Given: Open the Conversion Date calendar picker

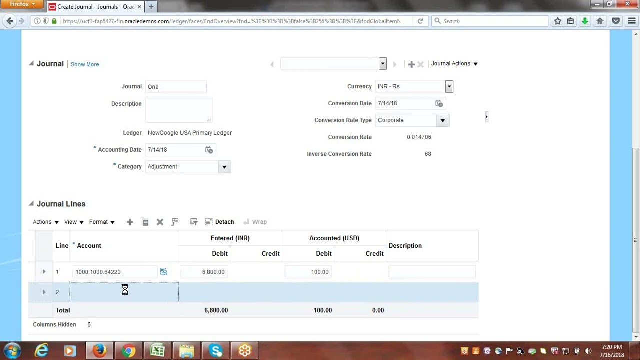Looking at the screenshot, I should (439, 103).
